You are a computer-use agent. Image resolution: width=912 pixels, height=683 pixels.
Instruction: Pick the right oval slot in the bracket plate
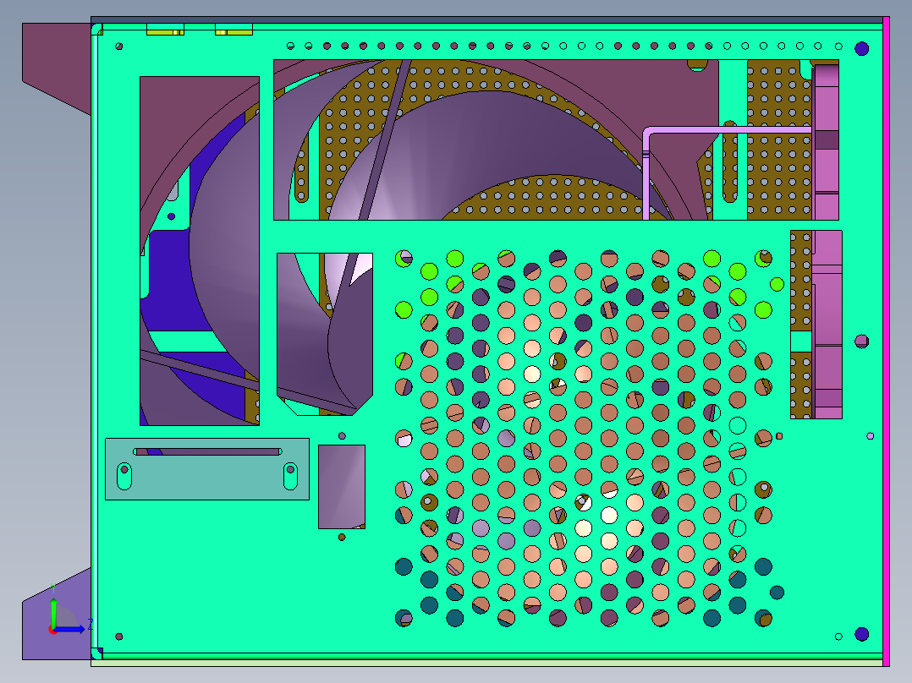pyautogui.click(x=290, y=477)
